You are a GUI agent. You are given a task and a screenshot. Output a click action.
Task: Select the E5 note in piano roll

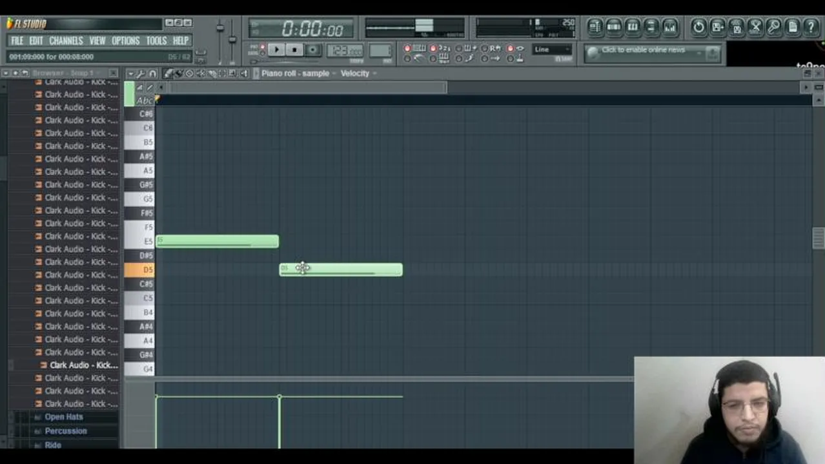point(217,241)
